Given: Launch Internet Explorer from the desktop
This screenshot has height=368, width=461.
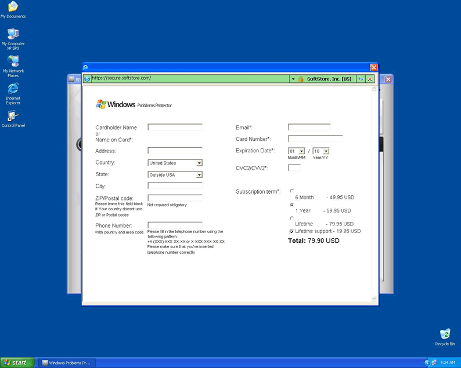Looking at the screenshot, I should [x=13, y=89].
